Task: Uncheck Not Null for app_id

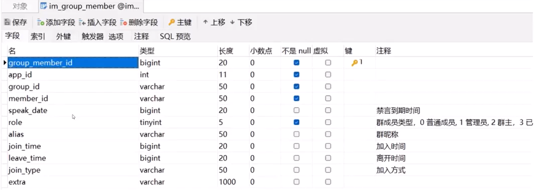Action: [296, 74]
